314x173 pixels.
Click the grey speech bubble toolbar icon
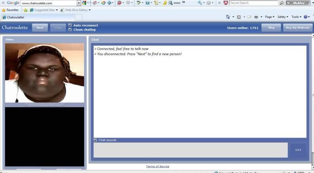point(128,3)
